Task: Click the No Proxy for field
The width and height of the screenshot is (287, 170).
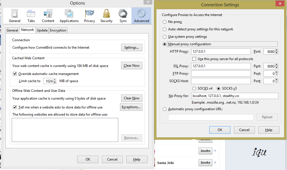Action: click(235, 96)
